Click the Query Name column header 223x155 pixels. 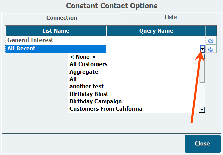tap(156, 31)
